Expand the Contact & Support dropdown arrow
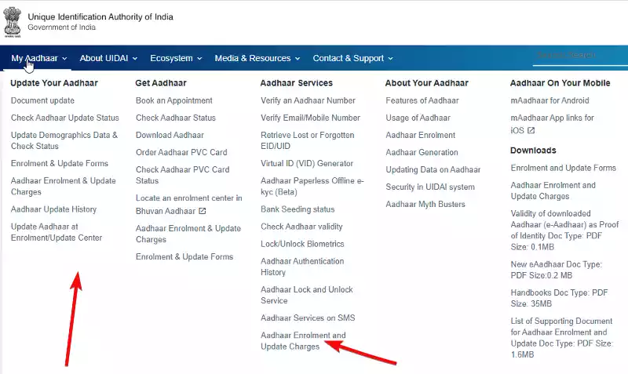The image size is (628, 374). [x=390, y=58]
